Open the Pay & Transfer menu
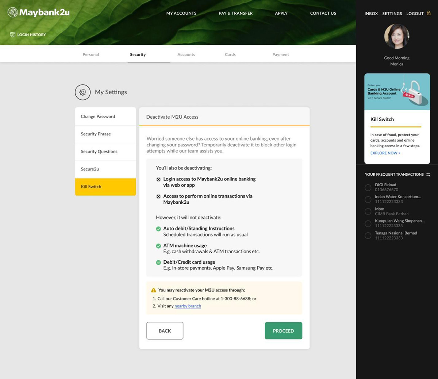The height and width of the screenshot is (379, 438). tap(236, 13)
